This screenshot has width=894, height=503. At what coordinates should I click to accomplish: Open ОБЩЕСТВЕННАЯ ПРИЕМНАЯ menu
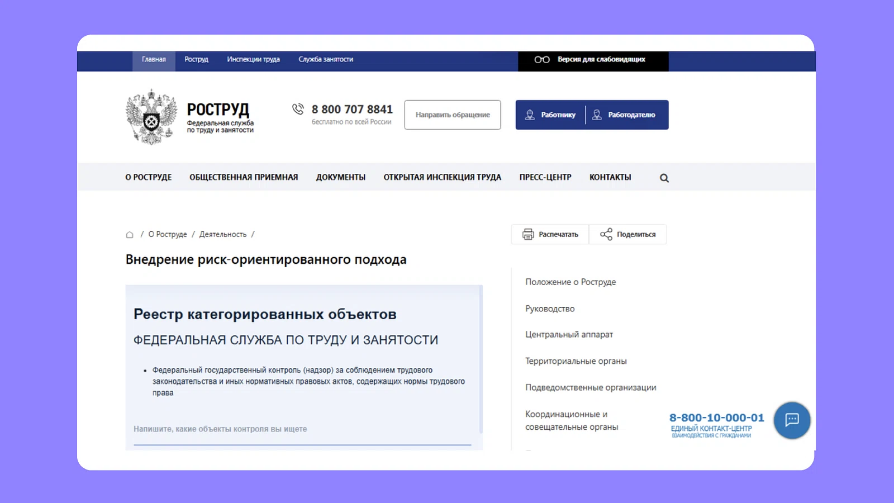coord(244,177)
